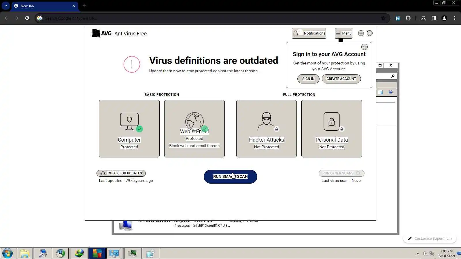Open the Web & Email protection tile
The width and height of the screenshot is (461, 259).
[x=194, y=129]
